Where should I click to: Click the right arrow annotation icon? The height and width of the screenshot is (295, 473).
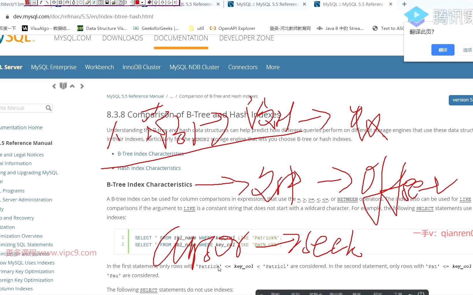point(176,2)
